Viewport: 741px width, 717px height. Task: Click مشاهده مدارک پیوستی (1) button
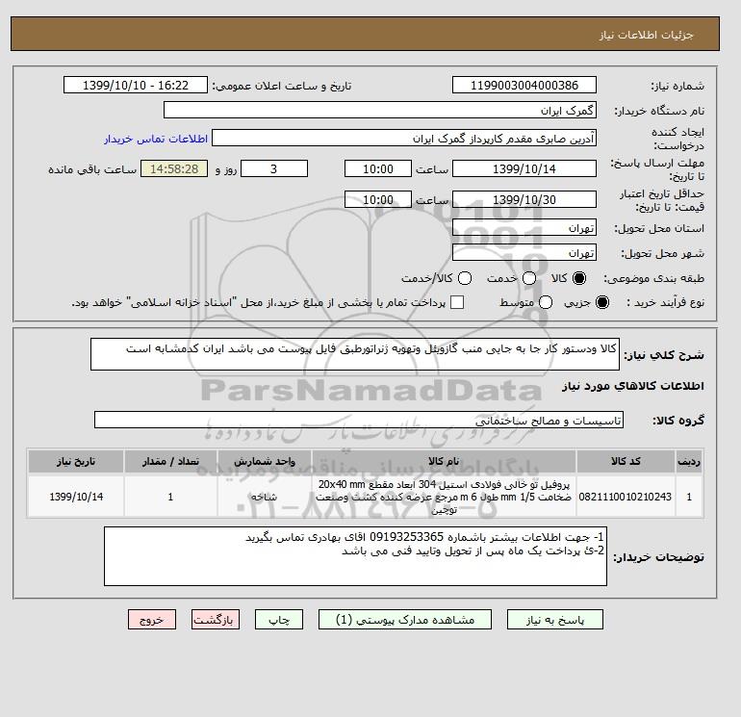point(405,620)
